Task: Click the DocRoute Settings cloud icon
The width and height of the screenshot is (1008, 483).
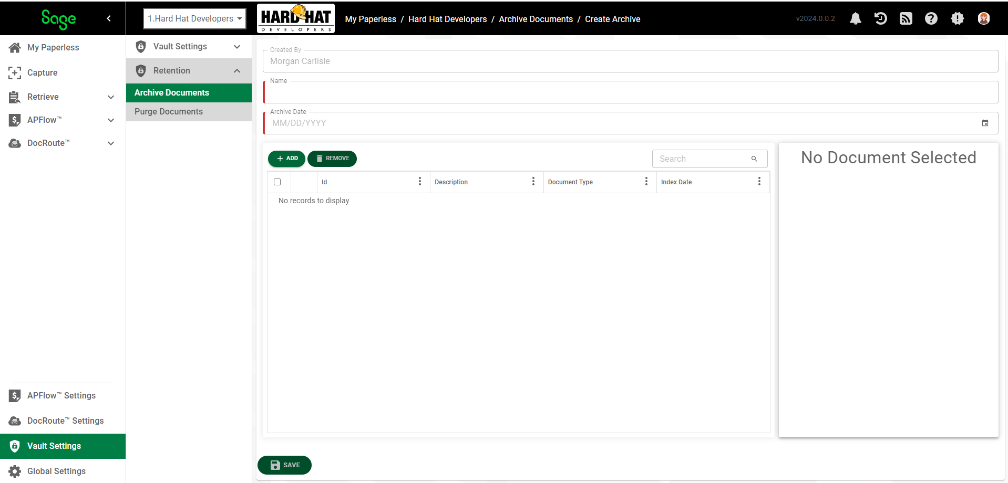Action: pos(15,421)
